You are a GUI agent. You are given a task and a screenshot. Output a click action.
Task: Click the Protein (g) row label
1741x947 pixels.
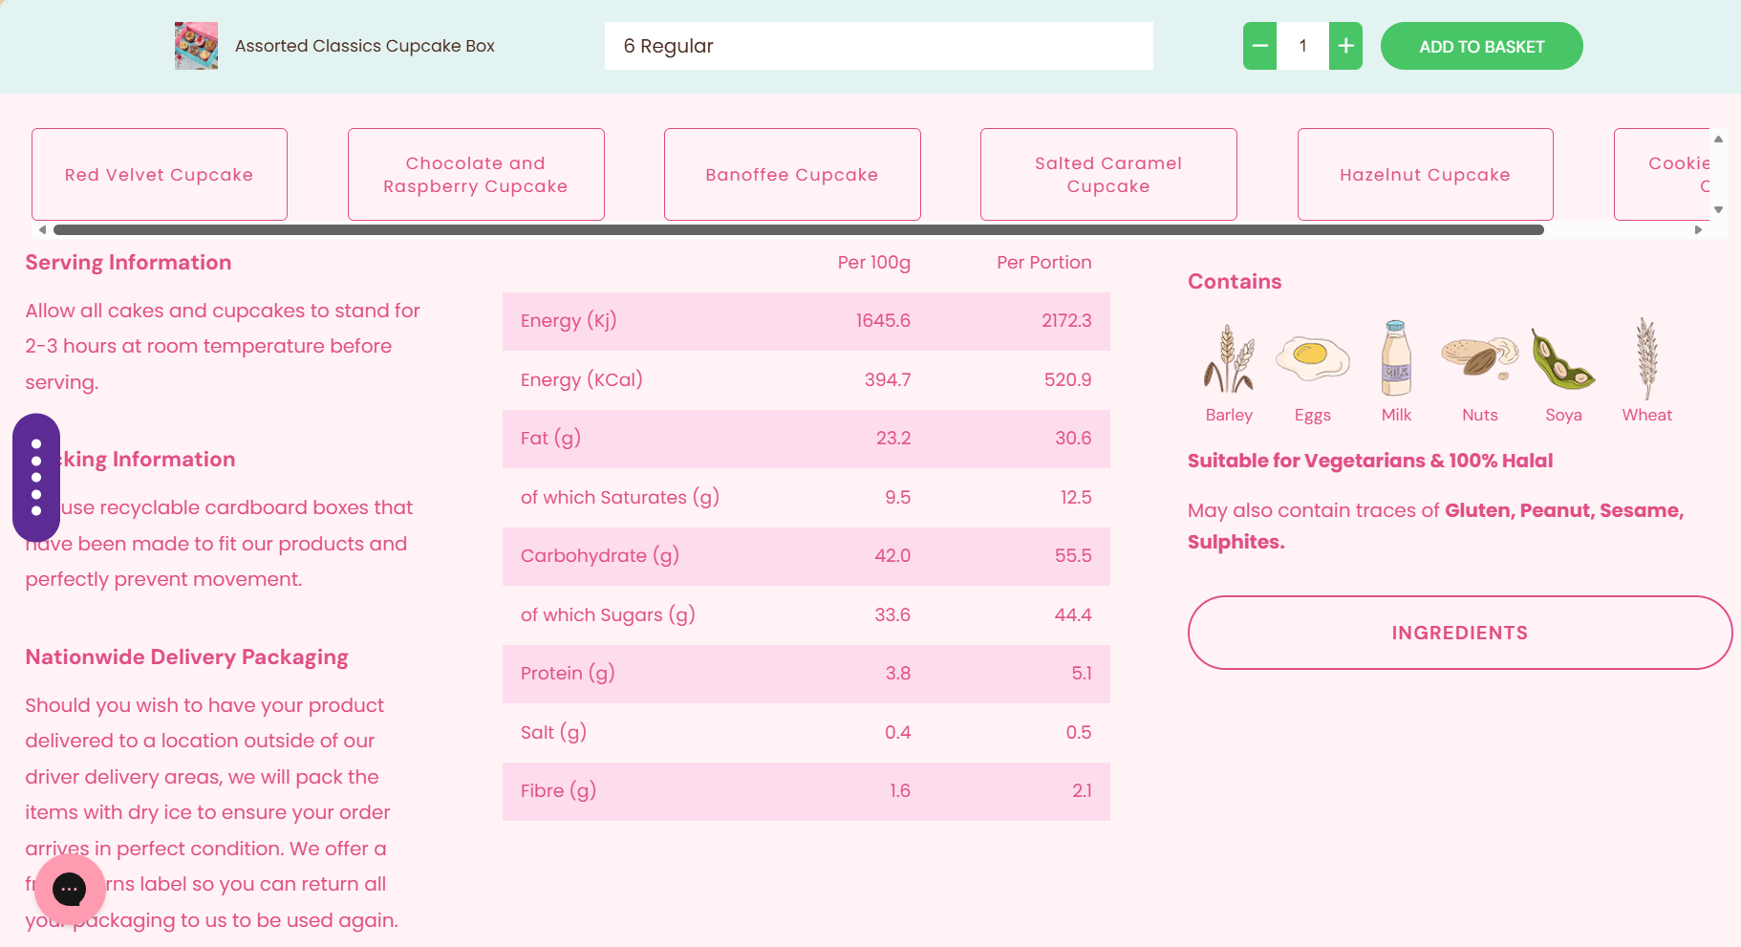tap(568, 674)
